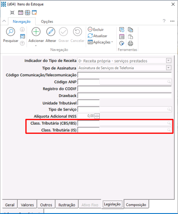Open the Aplicações dropdown menu
The height and width of the screenshot is (214, 178).
100,42
